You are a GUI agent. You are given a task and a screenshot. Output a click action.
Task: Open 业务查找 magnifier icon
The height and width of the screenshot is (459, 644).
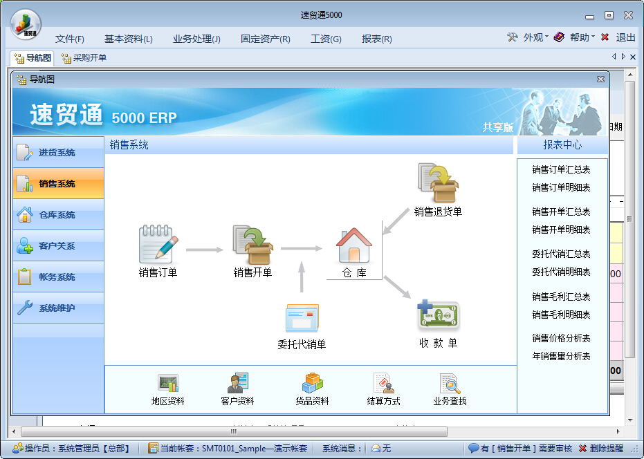450,383
